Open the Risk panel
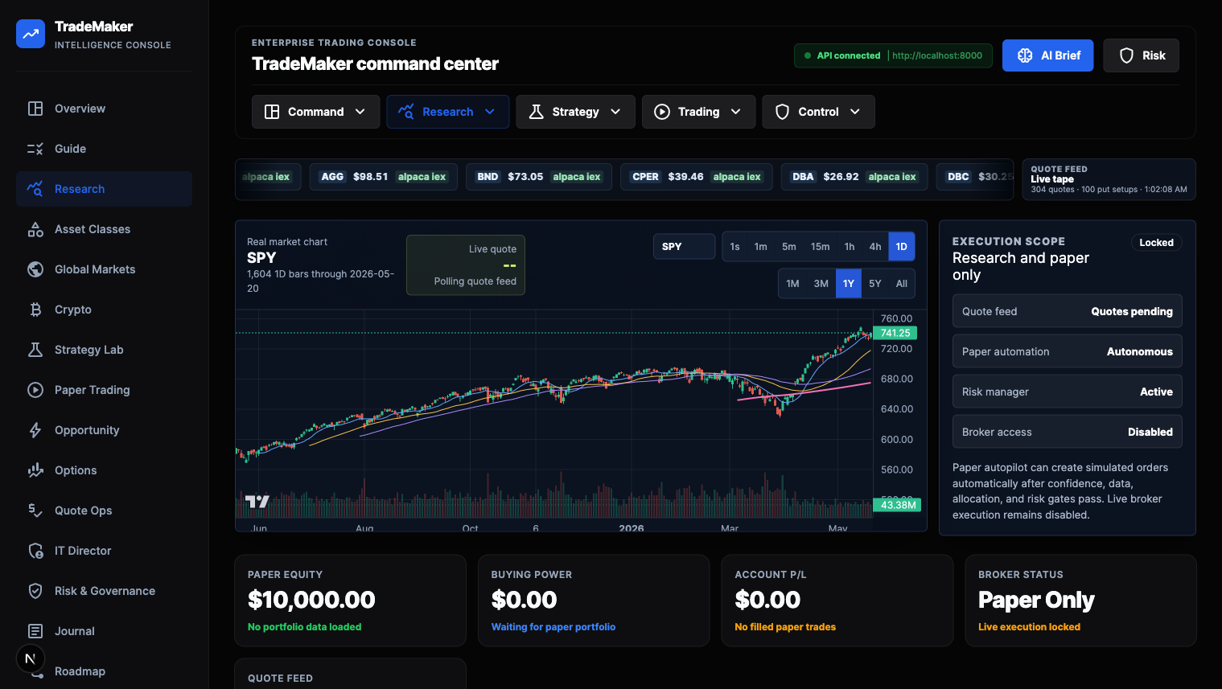This screenshot has height=689, width=1222. pyautogui.click(x=1141, y=55)
